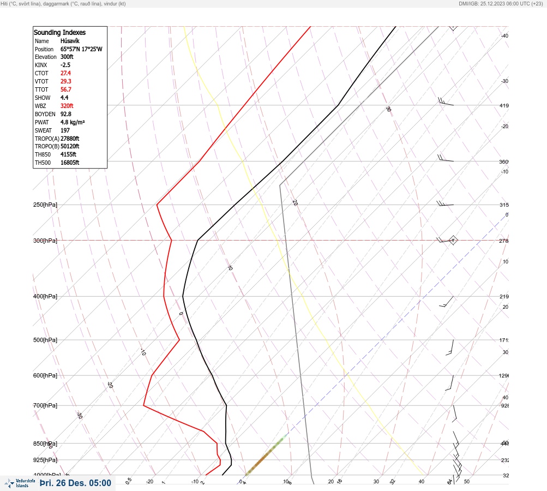Click the '850[hPa]' pressure label

point(45,444)
